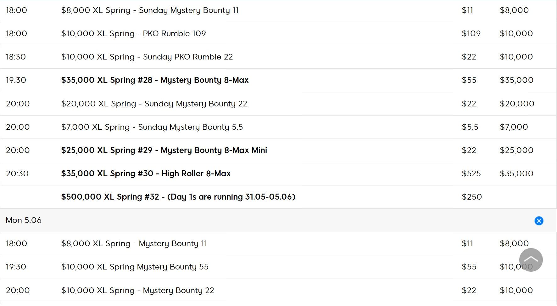Click $10,000 XL Spring PKO Rumble 109
Screen dimensions: 557x306
[x=133, y=34]
